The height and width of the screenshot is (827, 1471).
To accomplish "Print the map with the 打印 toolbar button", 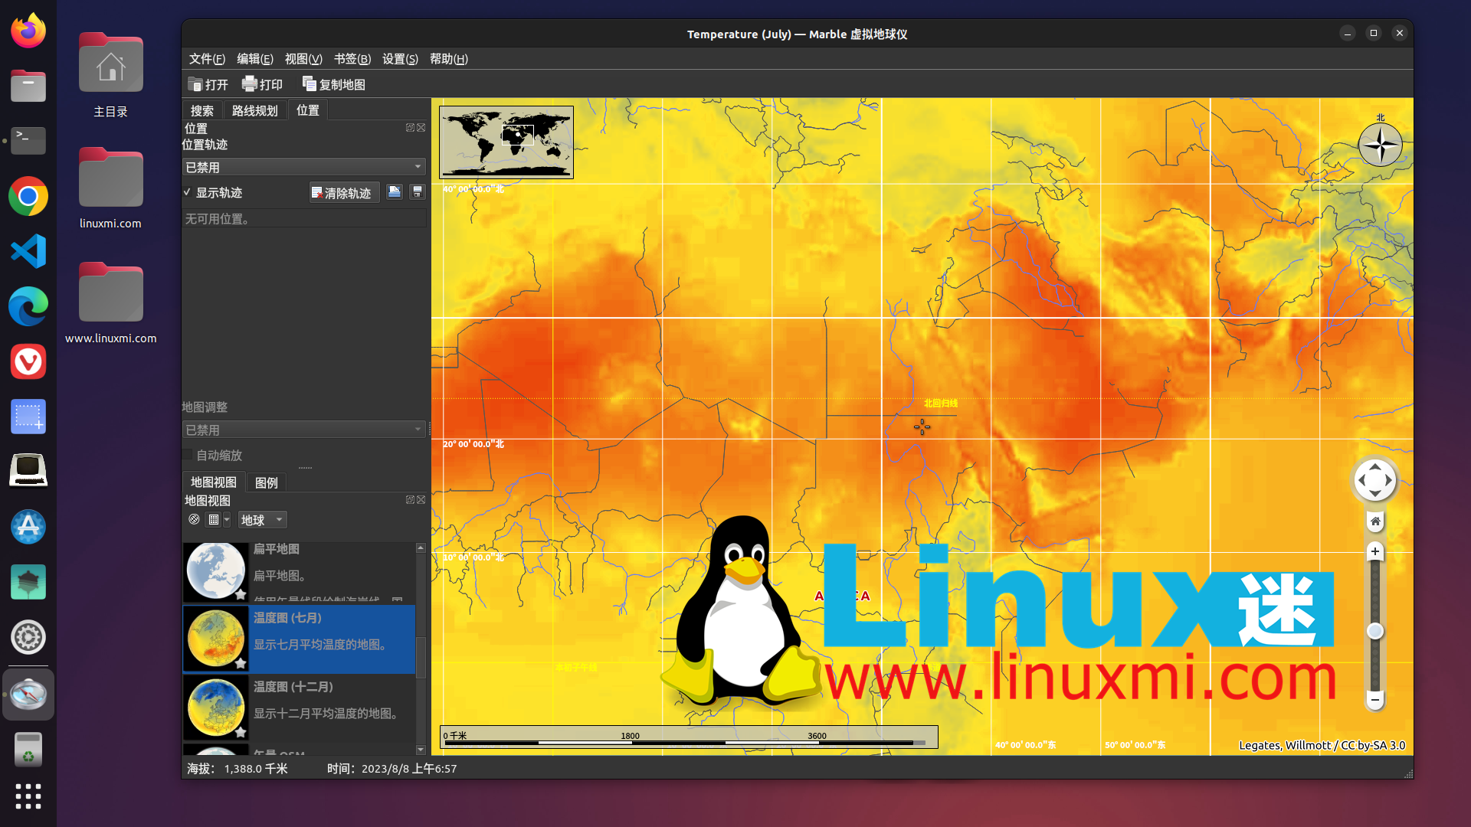I will tap(263, 84).
